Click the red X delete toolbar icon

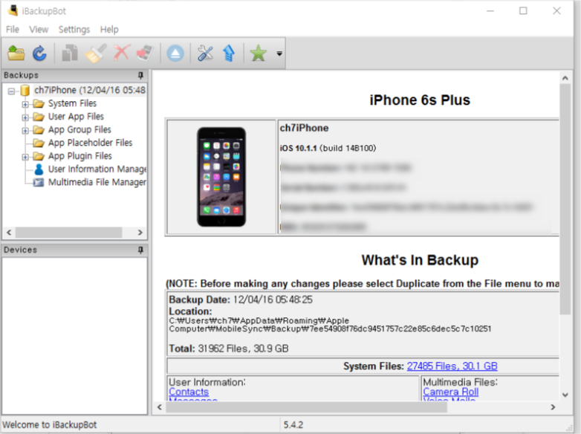122,53
